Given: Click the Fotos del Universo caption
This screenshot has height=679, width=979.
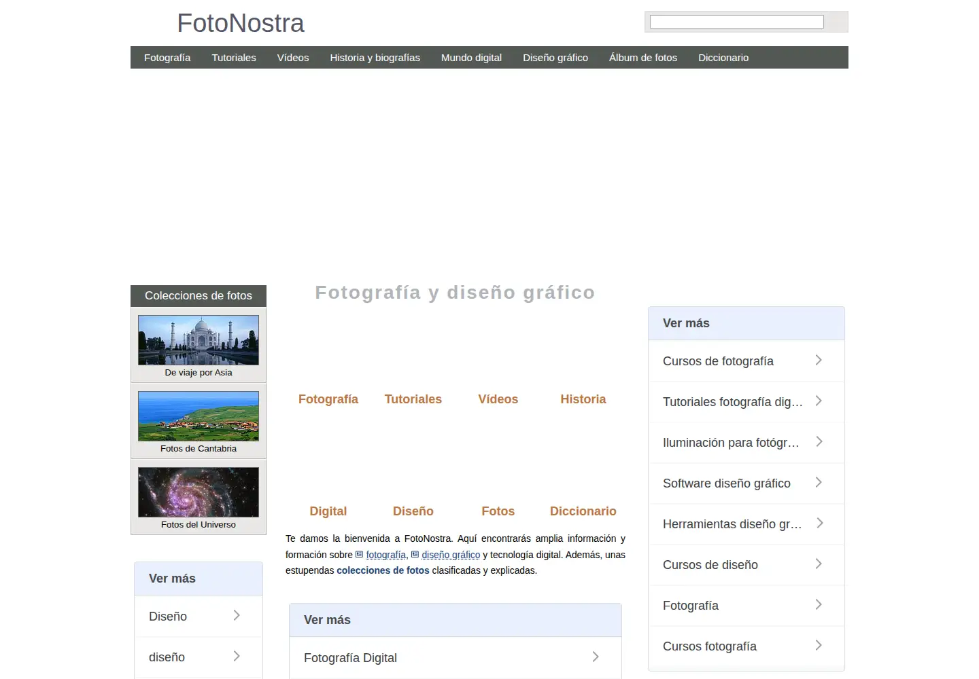Looking at the screenshot, I should pos(199,525).
